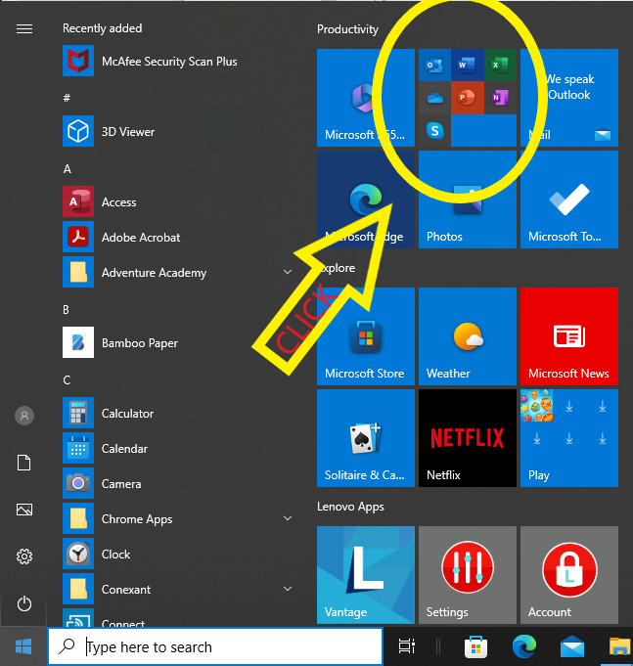
Task: Click the letter C section header
Action: tap(67, 379)
